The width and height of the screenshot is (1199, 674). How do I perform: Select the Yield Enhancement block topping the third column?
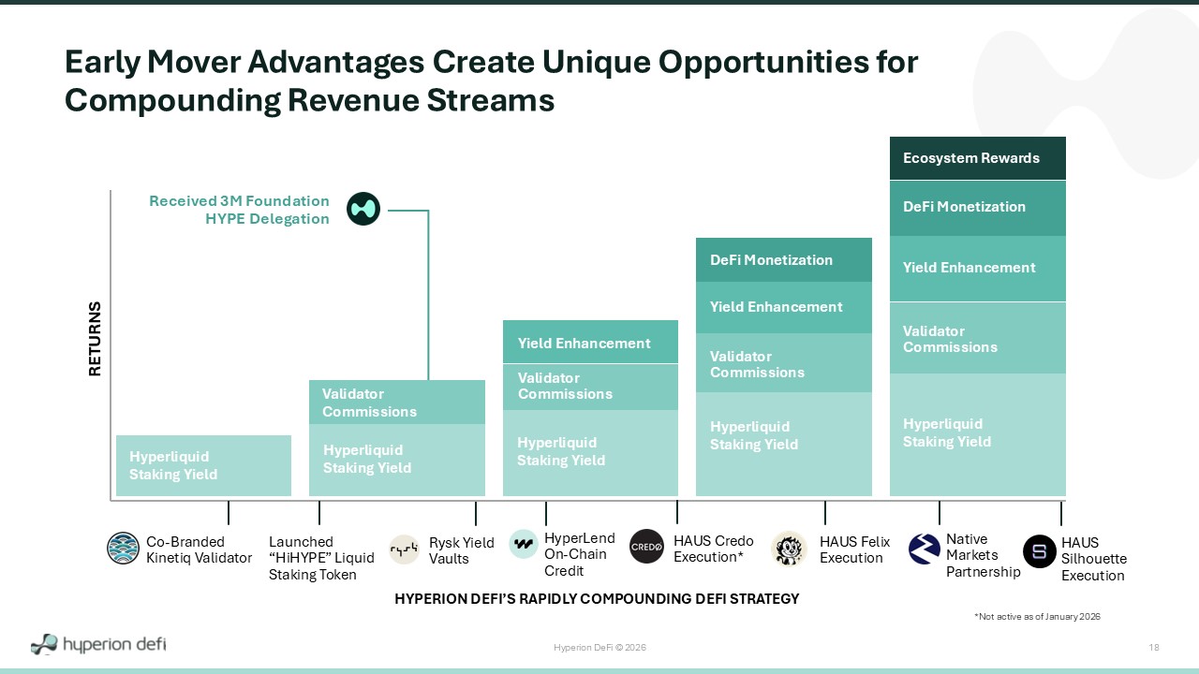tap(590, 343)
